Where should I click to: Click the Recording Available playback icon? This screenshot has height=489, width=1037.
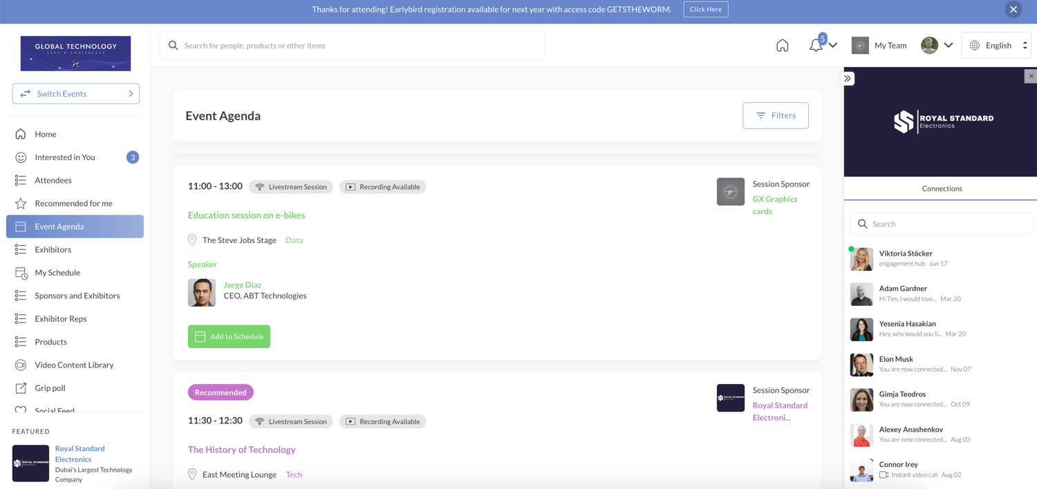click(352, 186)
